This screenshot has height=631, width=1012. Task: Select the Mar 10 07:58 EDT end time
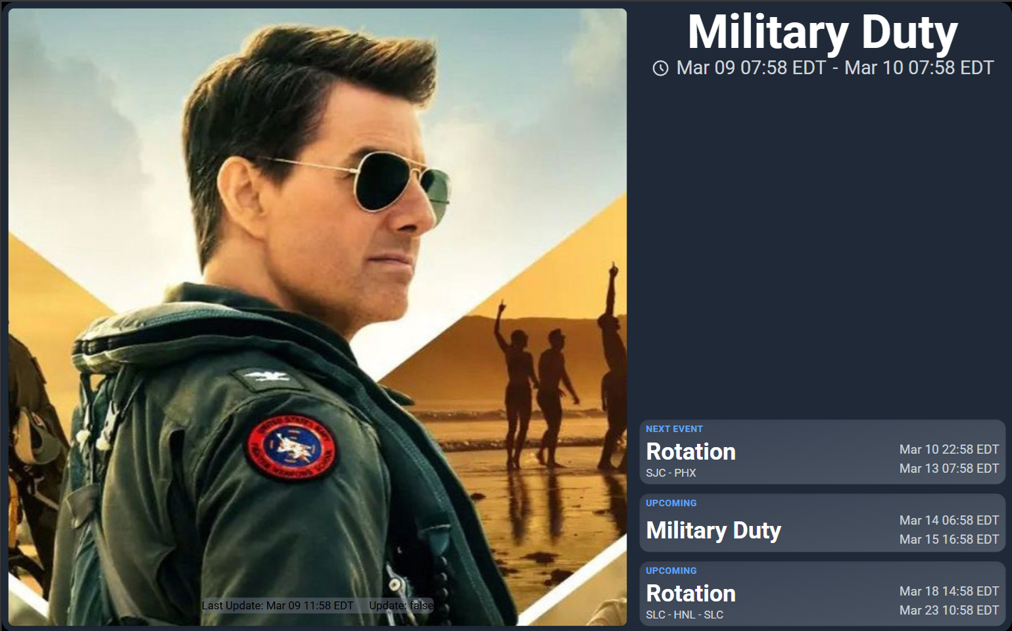click(x=919, y=68)
